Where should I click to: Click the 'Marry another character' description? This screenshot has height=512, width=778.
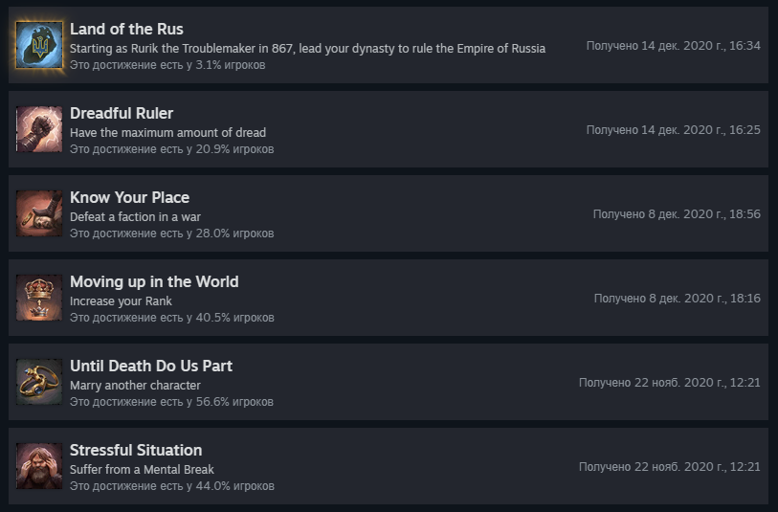[x=135, y=386]
